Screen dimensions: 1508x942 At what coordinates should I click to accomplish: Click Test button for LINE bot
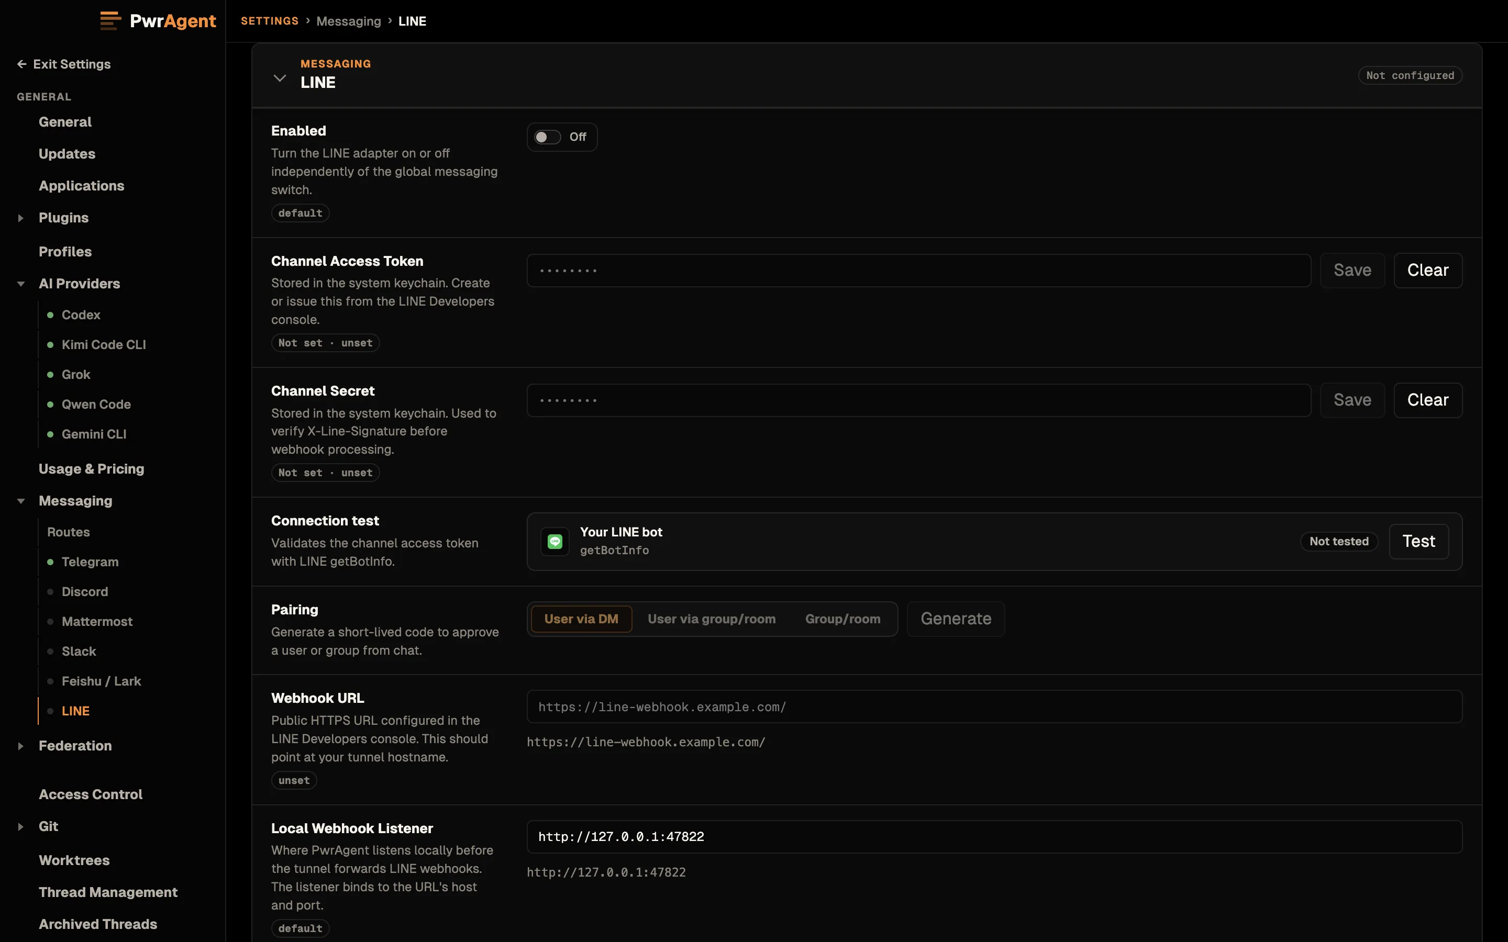(x=1419, y=542)
